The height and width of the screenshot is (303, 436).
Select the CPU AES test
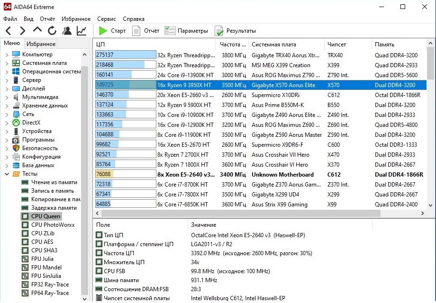tap(42, 241)
